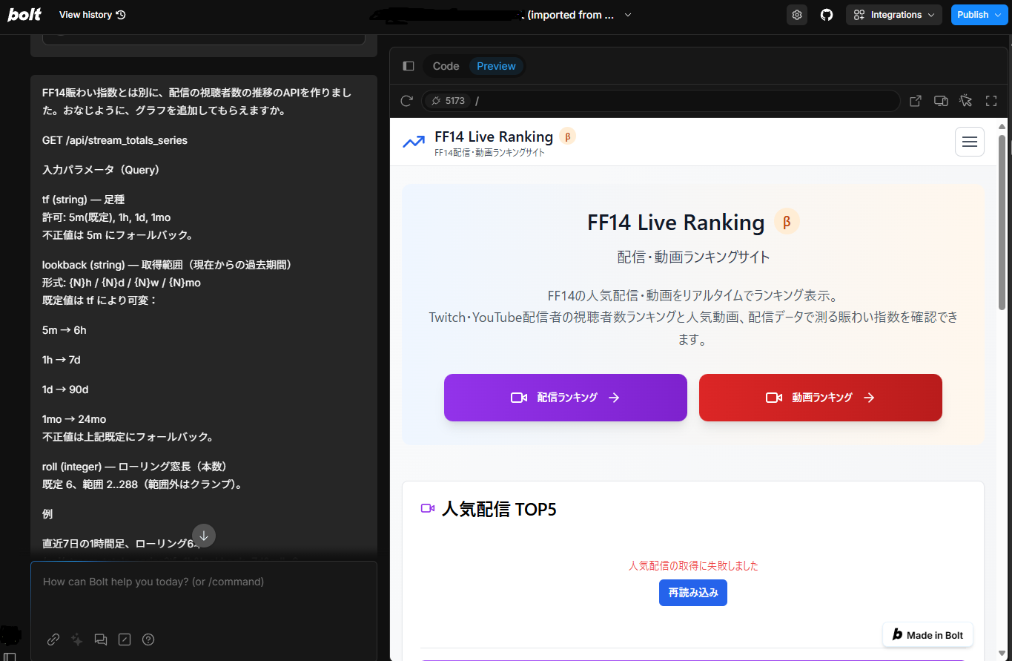1012x661 pixels.
Task: Click the text 1h → 7d
Action: (x=62, y=360)
